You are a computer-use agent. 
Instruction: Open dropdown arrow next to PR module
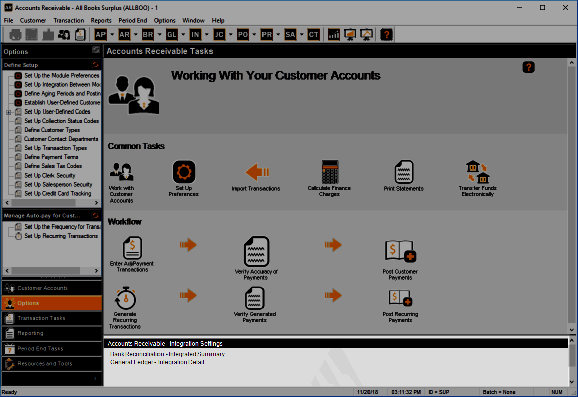278,35
